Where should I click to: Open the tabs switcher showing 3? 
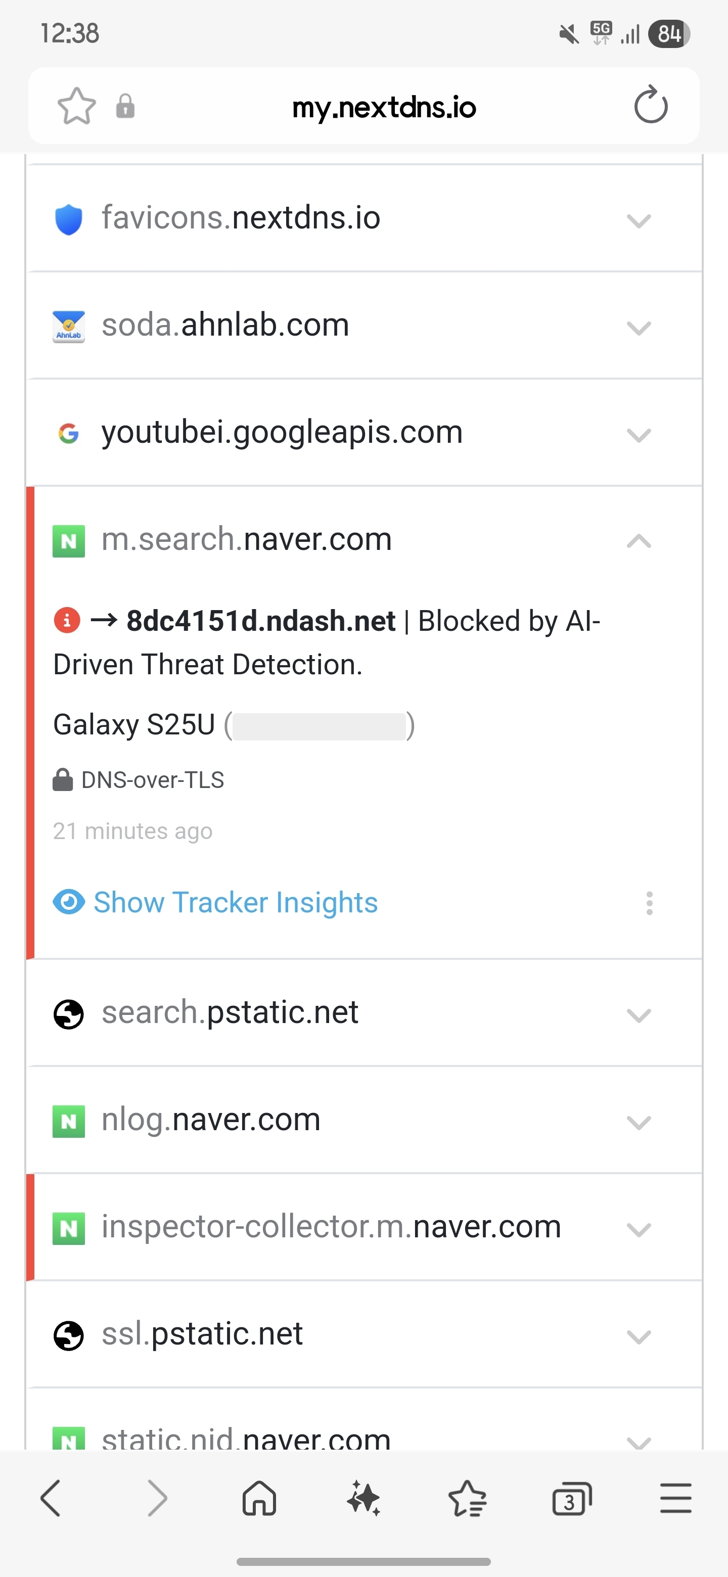(572, 1498)
